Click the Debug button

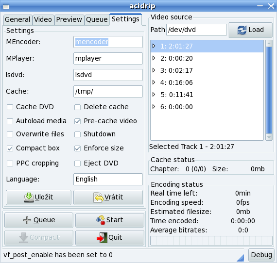[261, 255]
